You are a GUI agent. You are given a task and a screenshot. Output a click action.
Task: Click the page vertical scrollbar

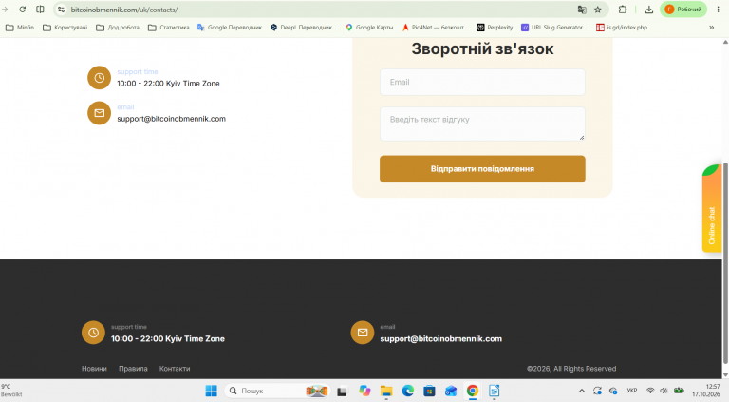(x=725, y=263)
